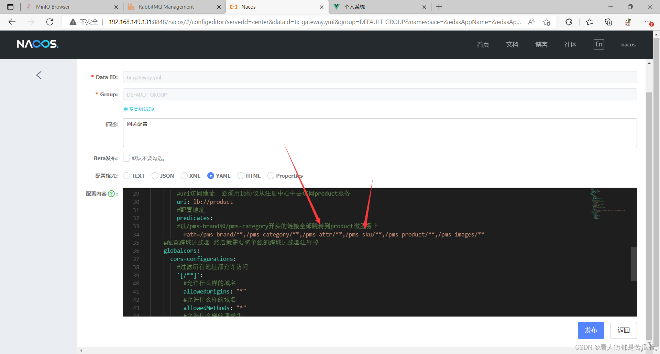Select the JSON format radio
The height and width of the screenshot is (354, 660).
click(155, 176)
